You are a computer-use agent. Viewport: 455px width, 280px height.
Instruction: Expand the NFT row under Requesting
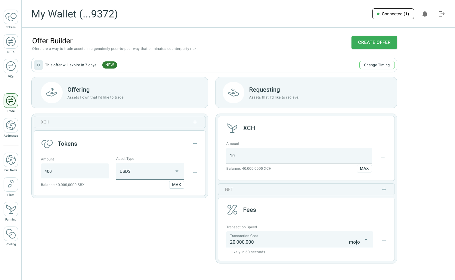tap(384, 189)
